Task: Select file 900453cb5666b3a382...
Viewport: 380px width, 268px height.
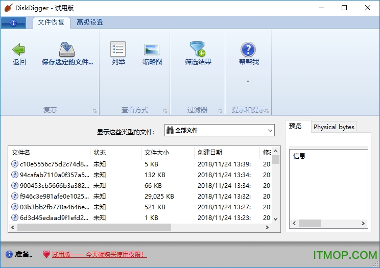Action: point(55,185)
